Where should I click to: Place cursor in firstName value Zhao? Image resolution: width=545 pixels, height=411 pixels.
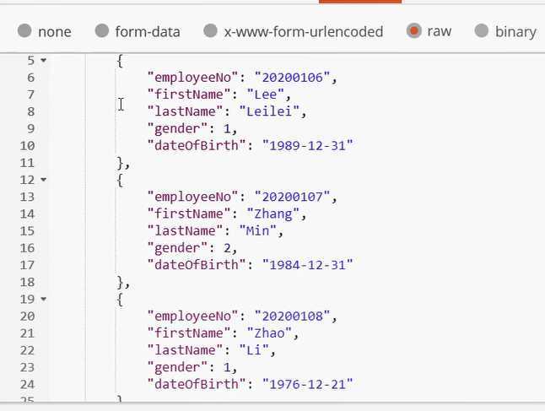point(269,333)
